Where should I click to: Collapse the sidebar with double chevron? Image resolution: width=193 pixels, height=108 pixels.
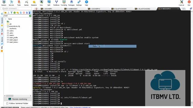coord(2,14)
